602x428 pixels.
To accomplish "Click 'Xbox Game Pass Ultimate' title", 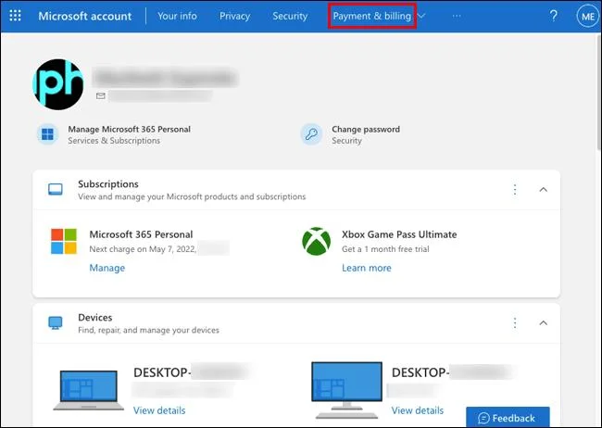I will (x=399, y=234).
